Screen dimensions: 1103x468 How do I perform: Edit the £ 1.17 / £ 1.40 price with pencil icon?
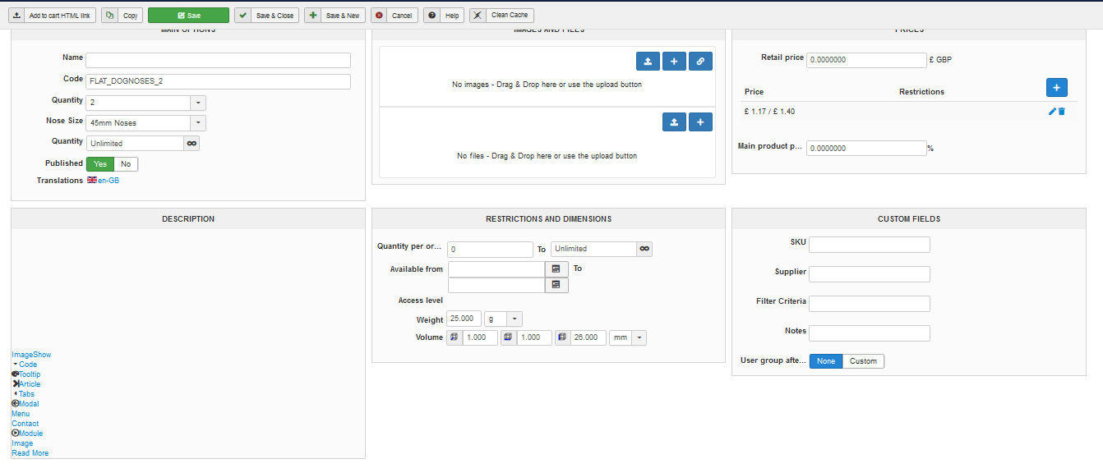pyautogui.click(x=1052, y=112)
